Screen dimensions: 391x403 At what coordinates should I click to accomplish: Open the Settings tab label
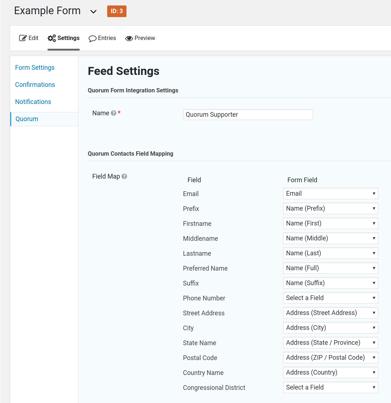pyautogui.click(x=69, y=38)
